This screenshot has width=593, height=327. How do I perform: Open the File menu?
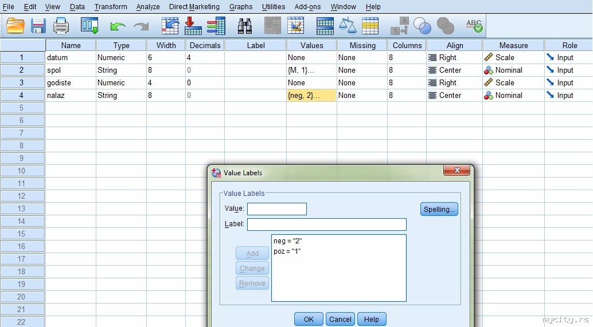(9, 7)
